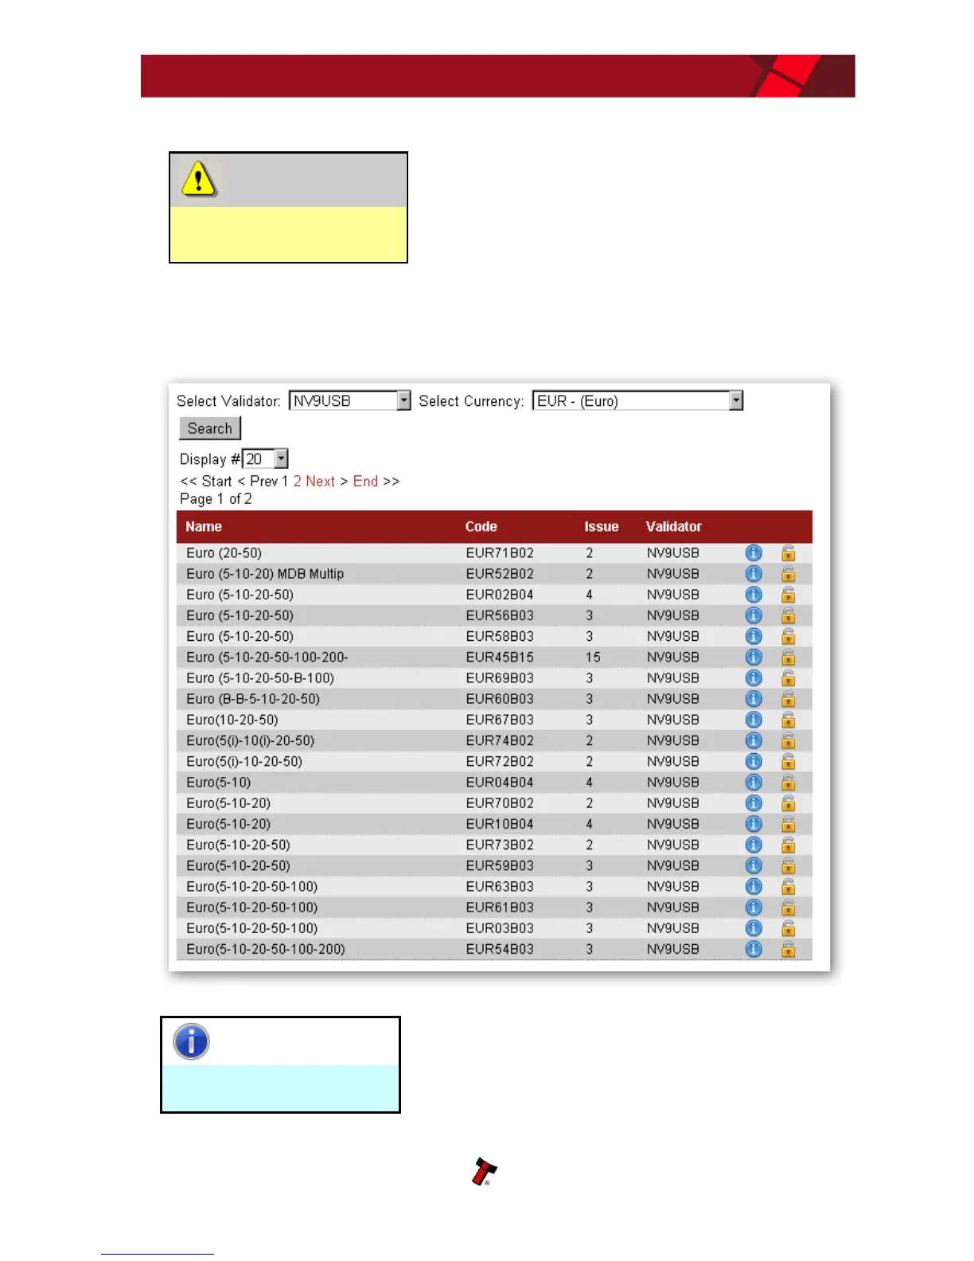Open info icon in EUR60B03 row
974x1261 pixels.
pos(753,698)
